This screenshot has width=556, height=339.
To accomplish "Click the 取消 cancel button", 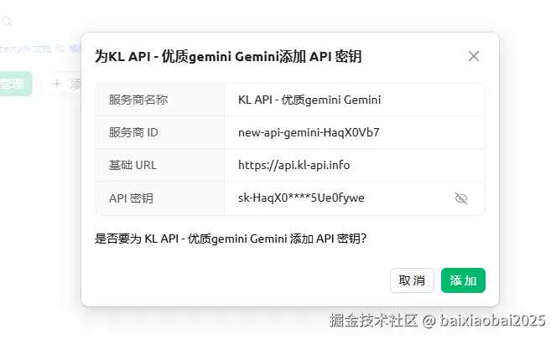I will tap(412, 280).
